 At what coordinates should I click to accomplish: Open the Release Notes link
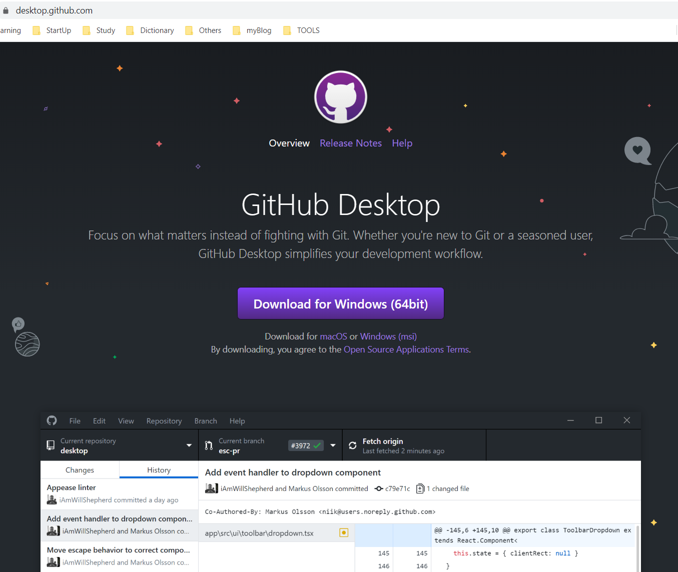[x=351, y=143]
